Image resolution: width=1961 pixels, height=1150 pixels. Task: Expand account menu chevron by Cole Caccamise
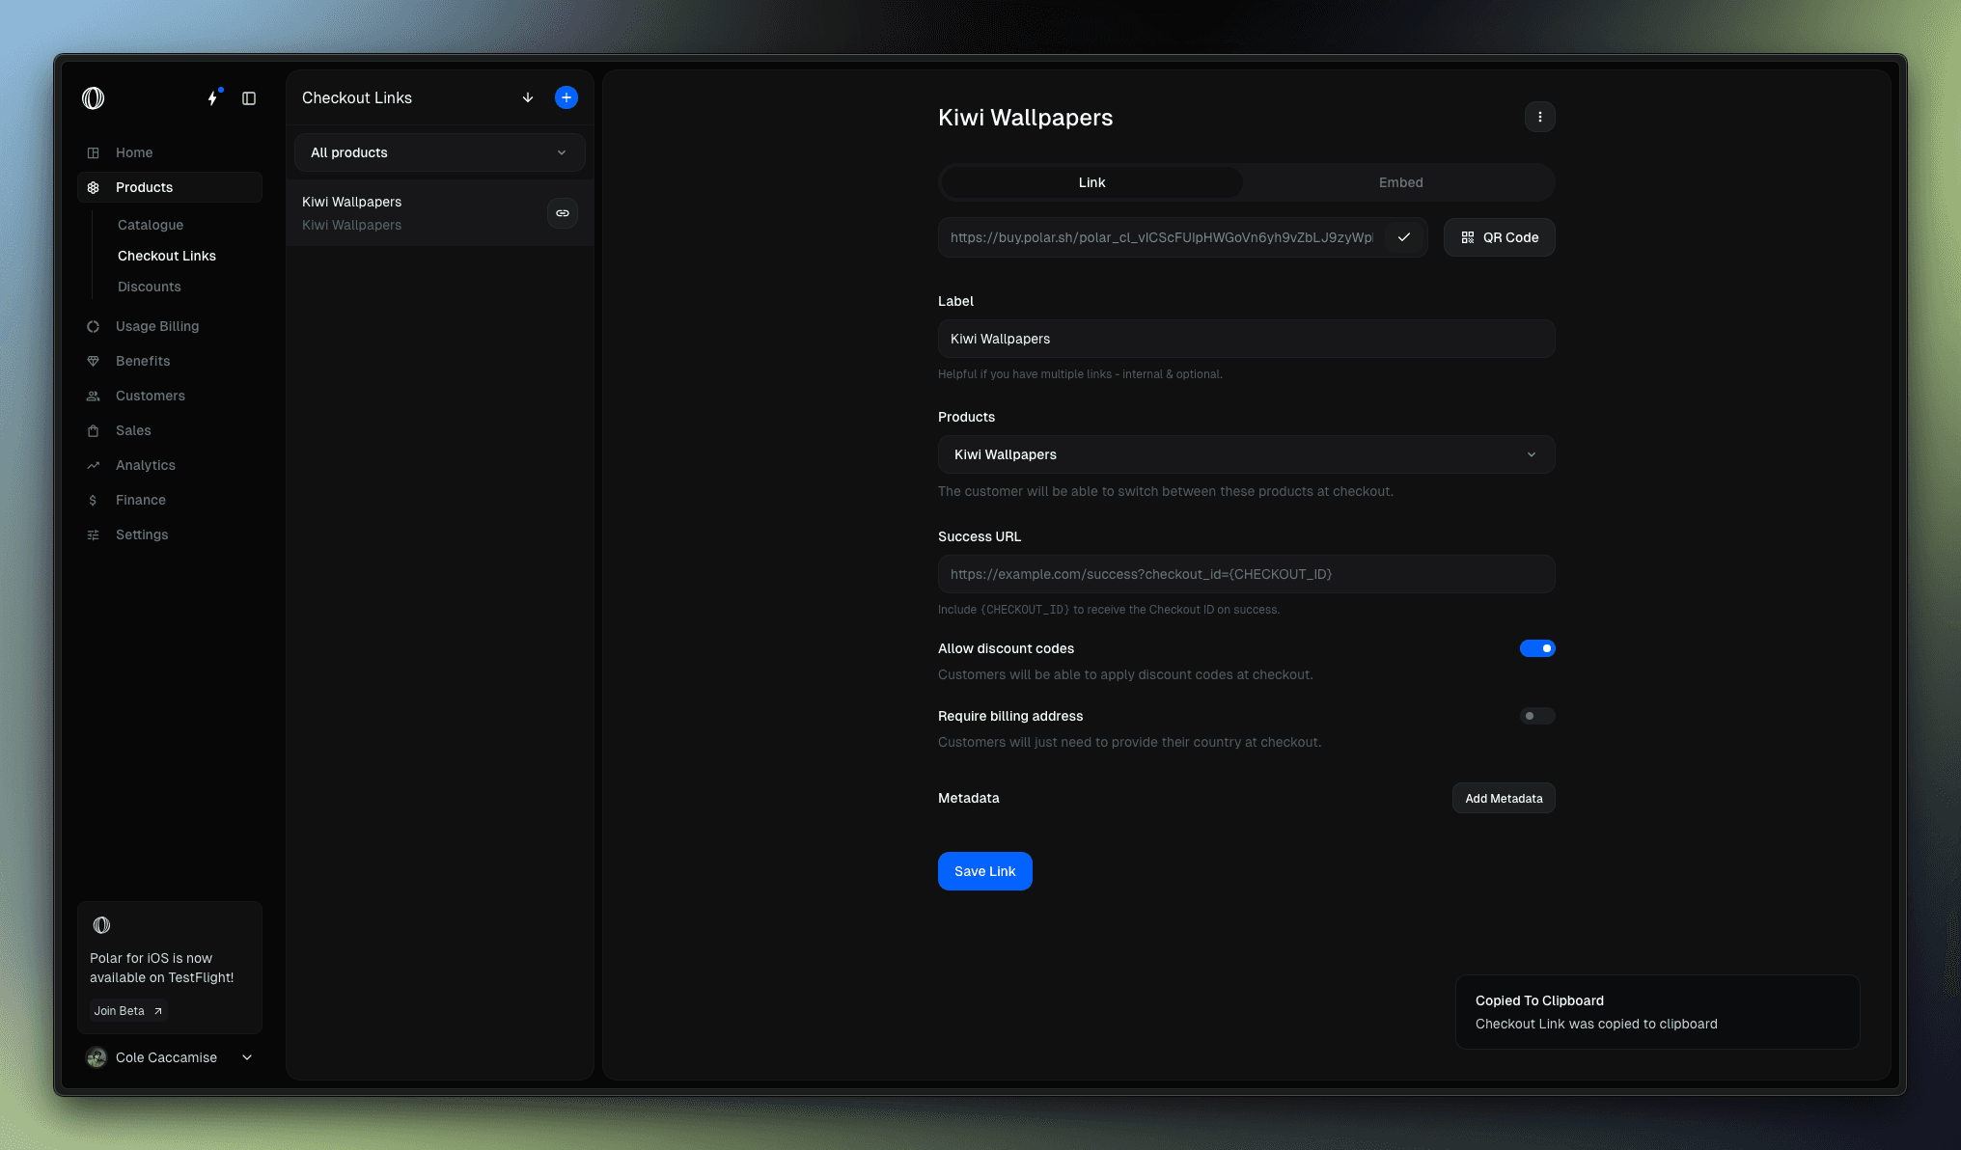pyautogui.click(x=247, y=1057)
